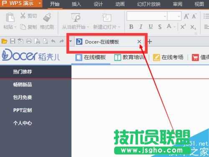Apply subscript formatting
This screenshot has height=157, width=209.
click(x=193, y=27)
